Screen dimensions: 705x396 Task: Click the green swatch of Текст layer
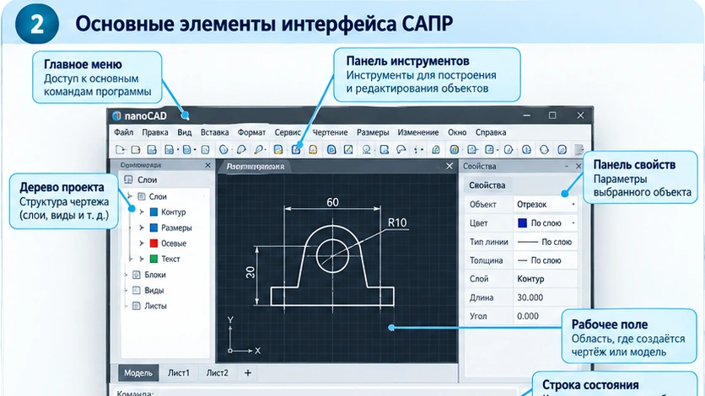point(153,259)
